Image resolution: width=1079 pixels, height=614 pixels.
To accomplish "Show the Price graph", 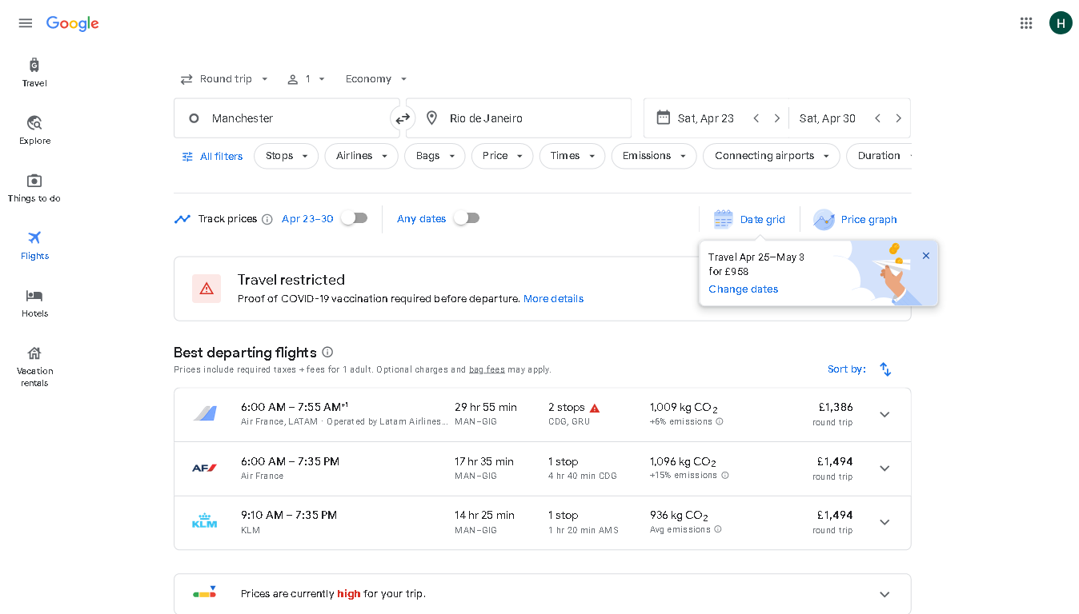I will point(856,219).
